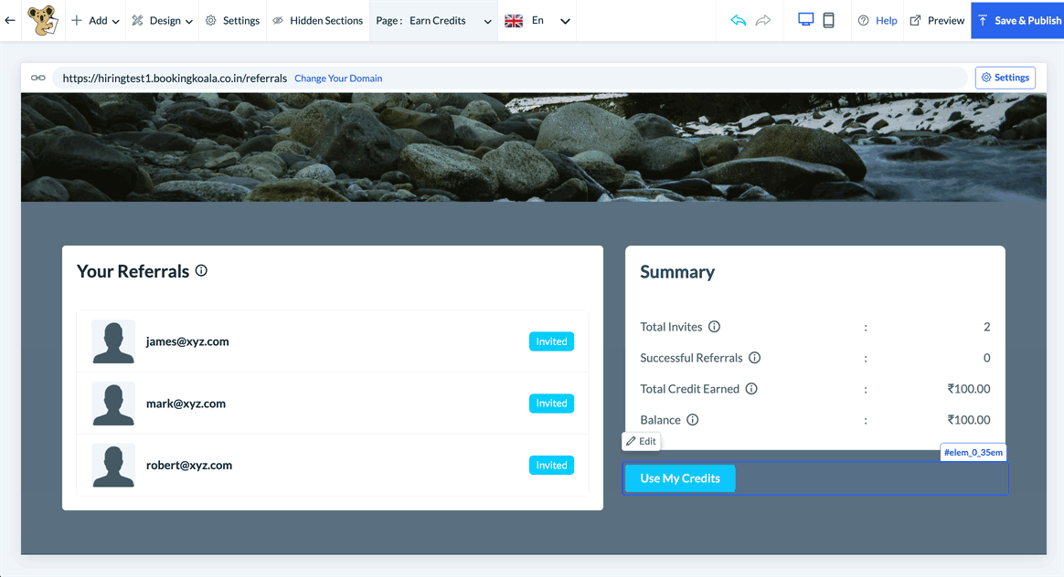Switch to mobile view
The height and width of the screenshot is (577, 1064).
click(828, 20)
